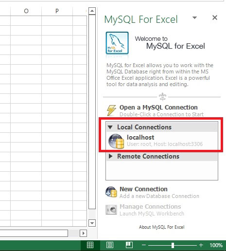Screen dimensions: 226x251
Task: Click the 'MySQL For Excel' pane title
Action: tap(141, 19)
